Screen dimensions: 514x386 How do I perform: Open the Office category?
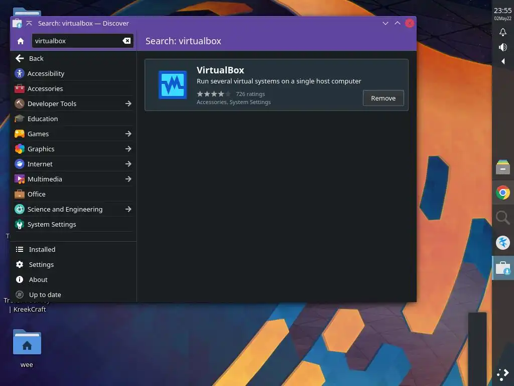(73, 194)
